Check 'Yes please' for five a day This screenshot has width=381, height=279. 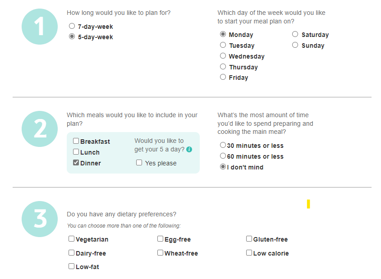[x=139, y=163]
